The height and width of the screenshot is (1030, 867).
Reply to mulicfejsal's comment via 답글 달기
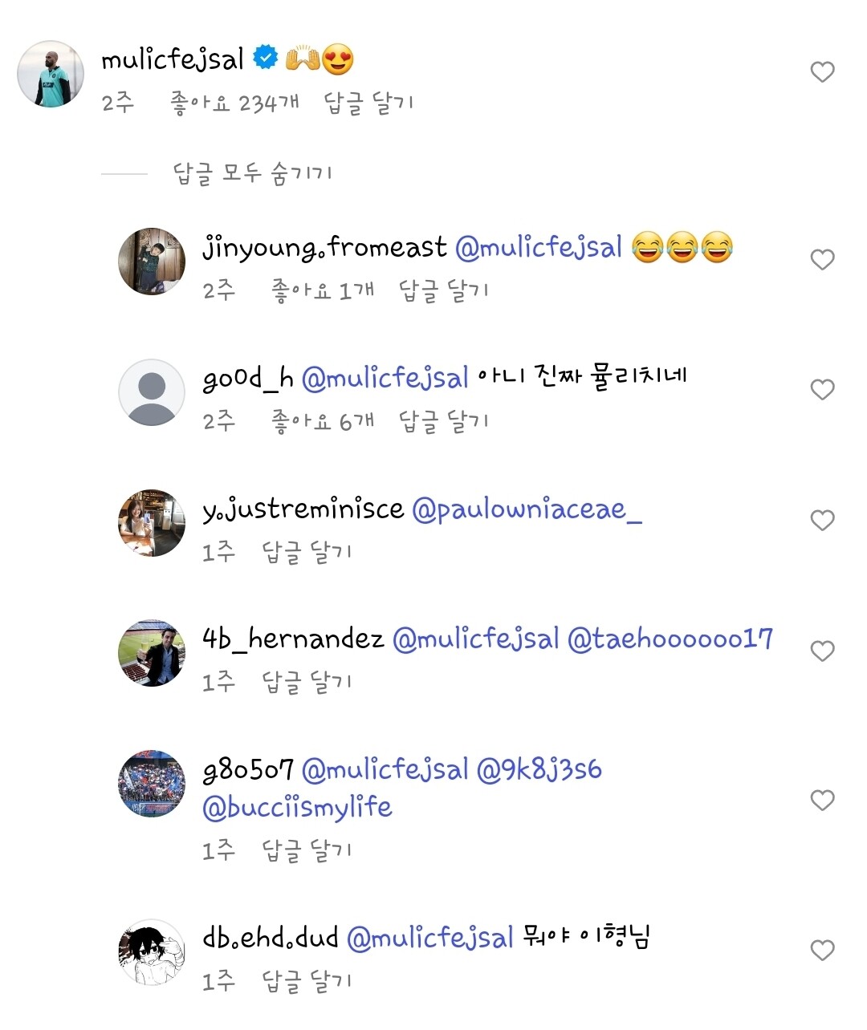(368, 103)
